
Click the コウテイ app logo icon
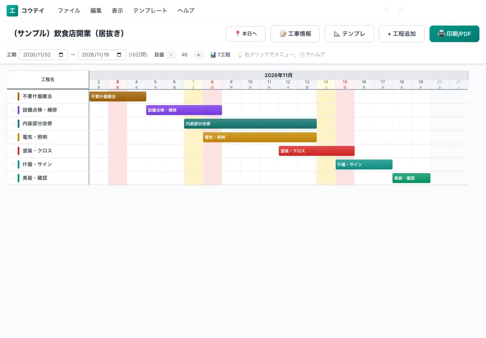(12, 11)
